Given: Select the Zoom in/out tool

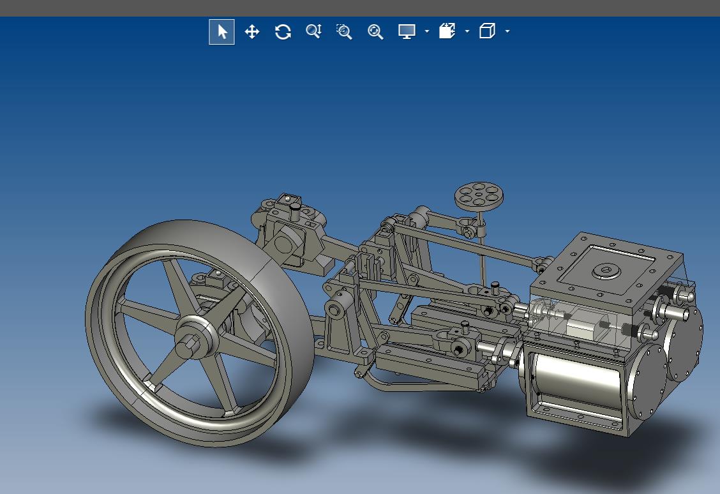Looking at the screenshot, I should point(313,31).
